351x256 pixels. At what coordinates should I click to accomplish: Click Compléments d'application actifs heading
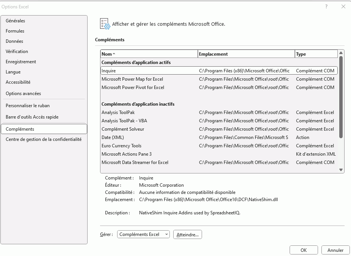click(x=136, y=62)
